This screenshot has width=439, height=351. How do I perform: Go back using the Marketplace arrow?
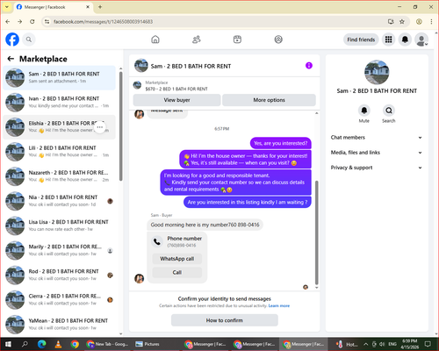point(11,59)
